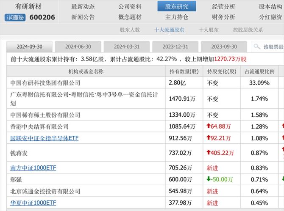Open the 新闻公告 menu item

click(x=83, y=17)
